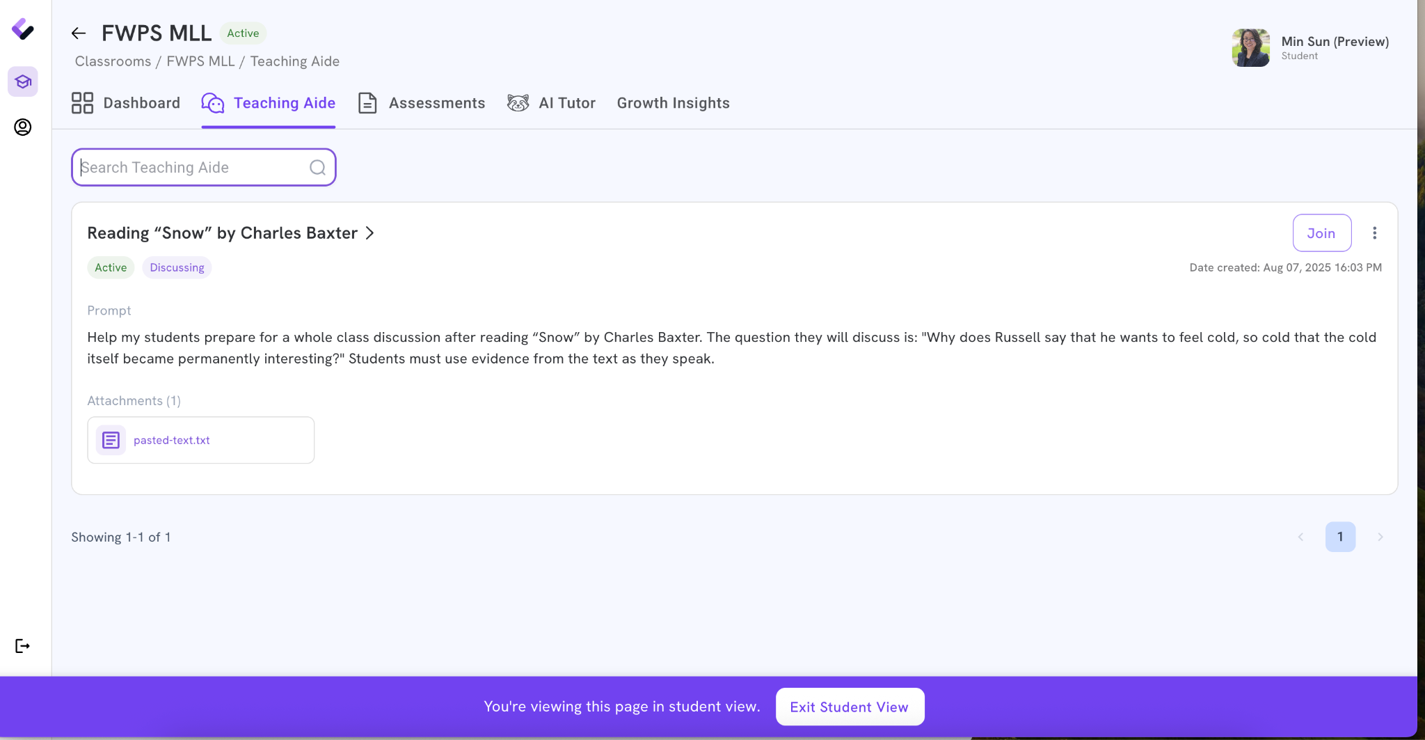Switch to the Assessments tab
This screenshot has height=740, width=1425.
422,103
